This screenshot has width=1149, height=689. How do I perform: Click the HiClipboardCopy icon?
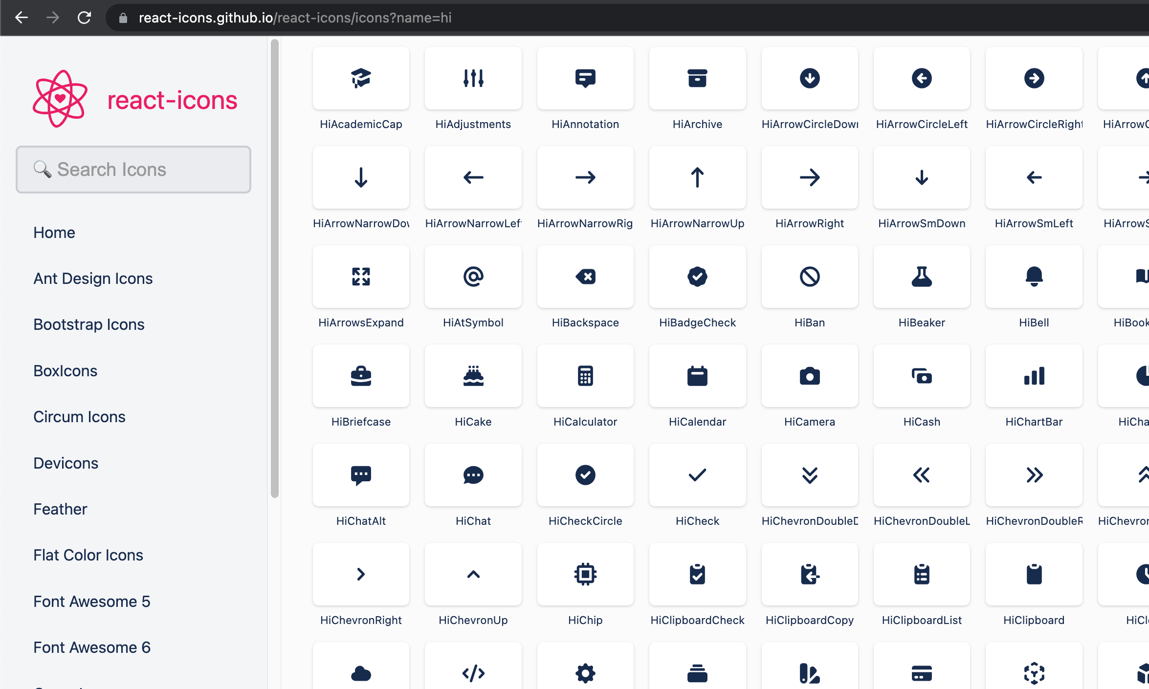point(810,574)
